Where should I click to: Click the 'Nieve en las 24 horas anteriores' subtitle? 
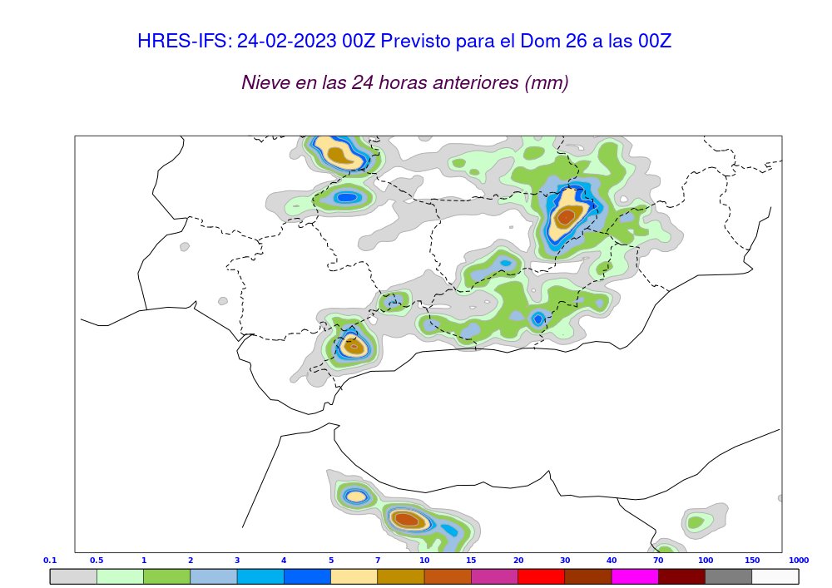click(x=405, y=82)
